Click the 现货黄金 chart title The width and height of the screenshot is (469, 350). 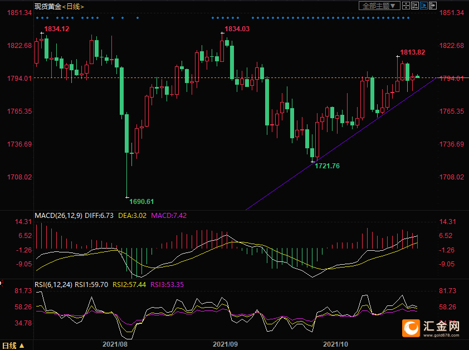[47, 6]
